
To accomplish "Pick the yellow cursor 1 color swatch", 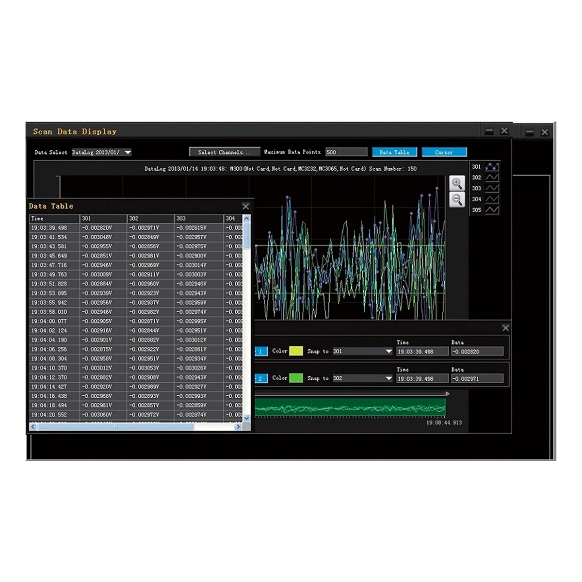I will pos(296,351).
